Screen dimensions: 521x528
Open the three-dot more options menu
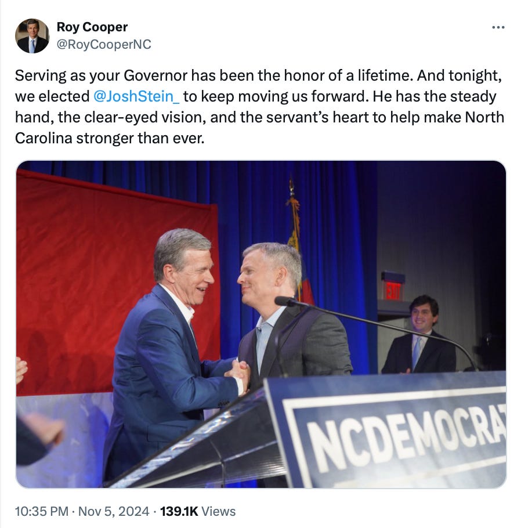coord(498,27)
